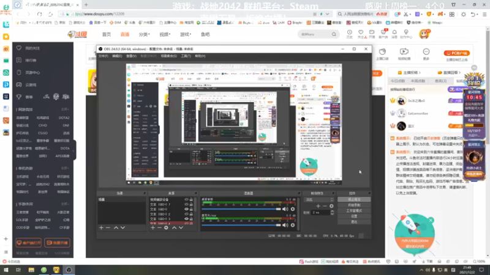Open Cloud Games gamepad in Douyu sidebar
Screen dimensions: 490x275
(19, 84)
